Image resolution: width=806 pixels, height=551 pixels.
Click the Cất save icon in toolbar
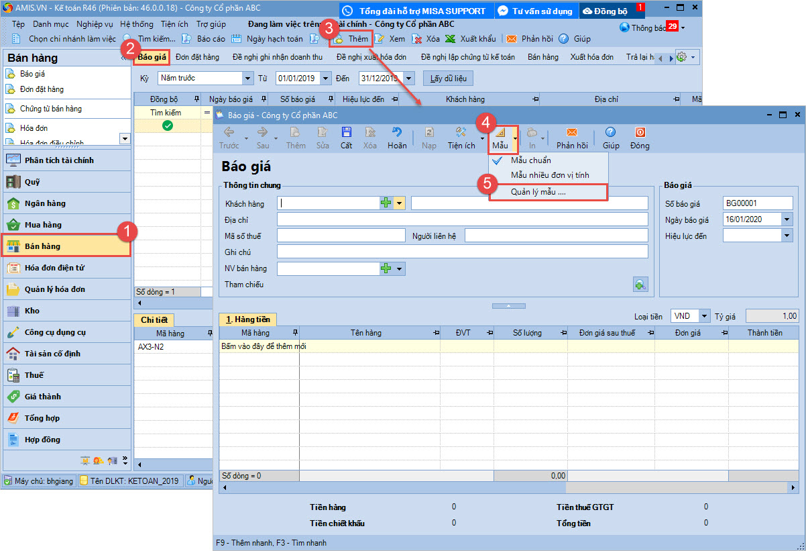pos(346,133)
